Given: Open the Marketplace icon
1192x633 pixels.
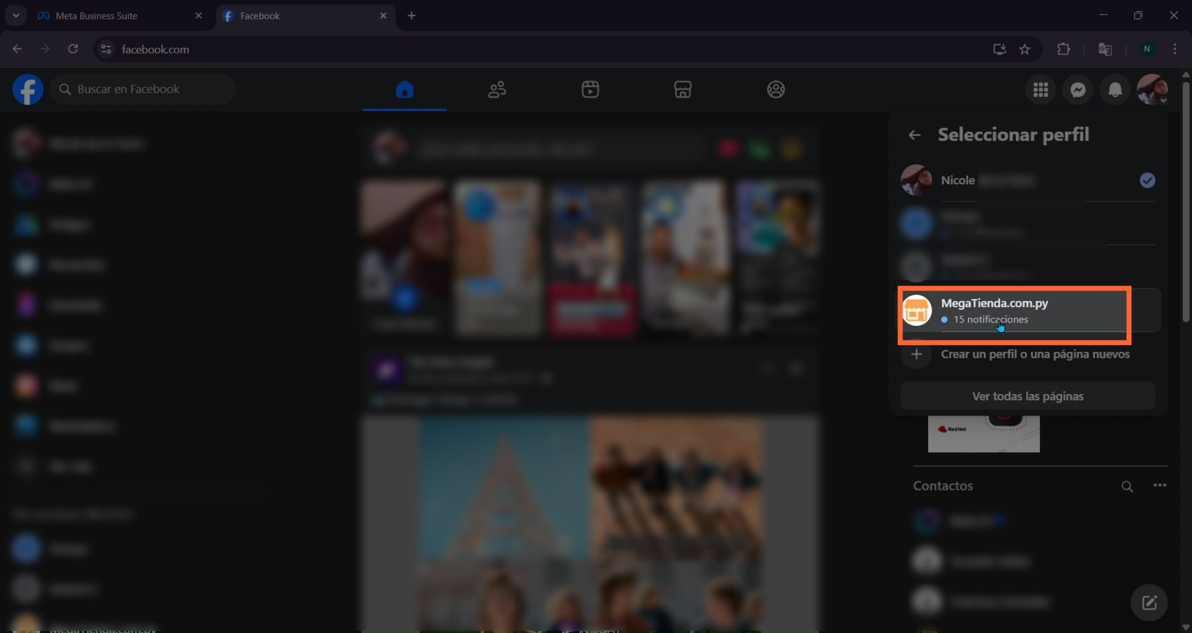Looking at the screenshot, I should pos(682,89).
